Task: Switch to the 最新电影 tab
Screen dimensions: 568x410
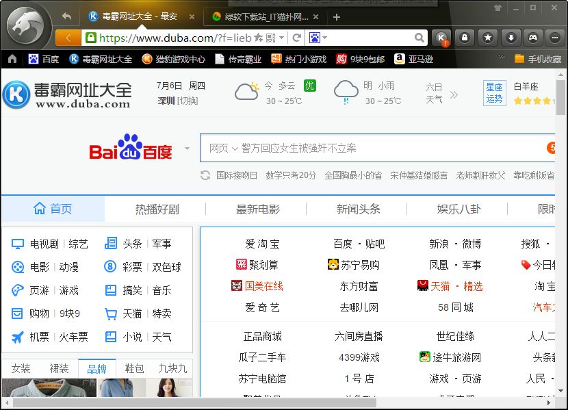Action: [258, 209]
